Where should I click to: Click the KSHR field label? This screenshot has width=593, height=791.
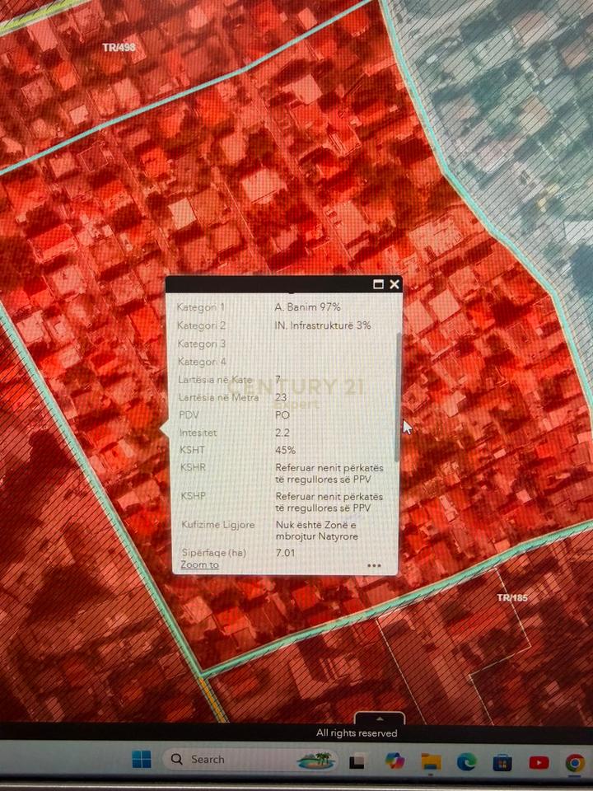tap(193, 467)
